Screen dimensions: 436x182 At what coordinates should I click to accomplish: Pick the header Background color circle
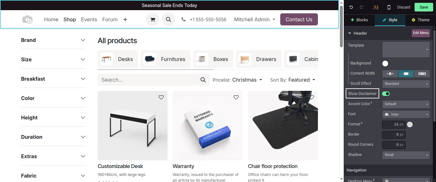click(385, 64)
